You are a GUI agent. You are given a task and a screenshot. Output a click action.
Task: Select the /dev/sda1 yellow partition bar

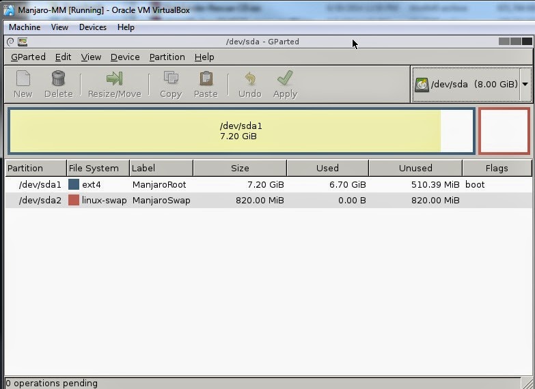[242, 131]
